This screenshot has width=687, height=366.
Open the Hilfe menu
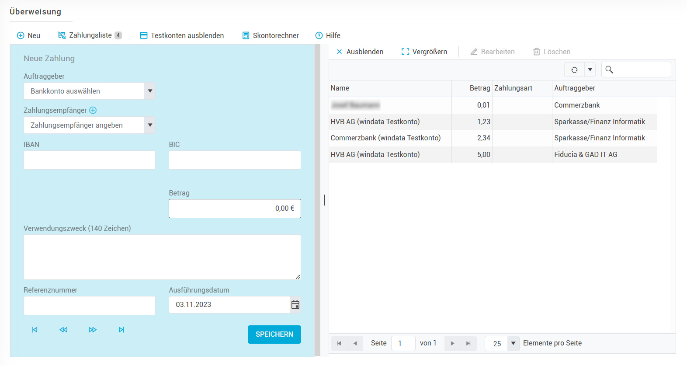(x=328, y=35)
